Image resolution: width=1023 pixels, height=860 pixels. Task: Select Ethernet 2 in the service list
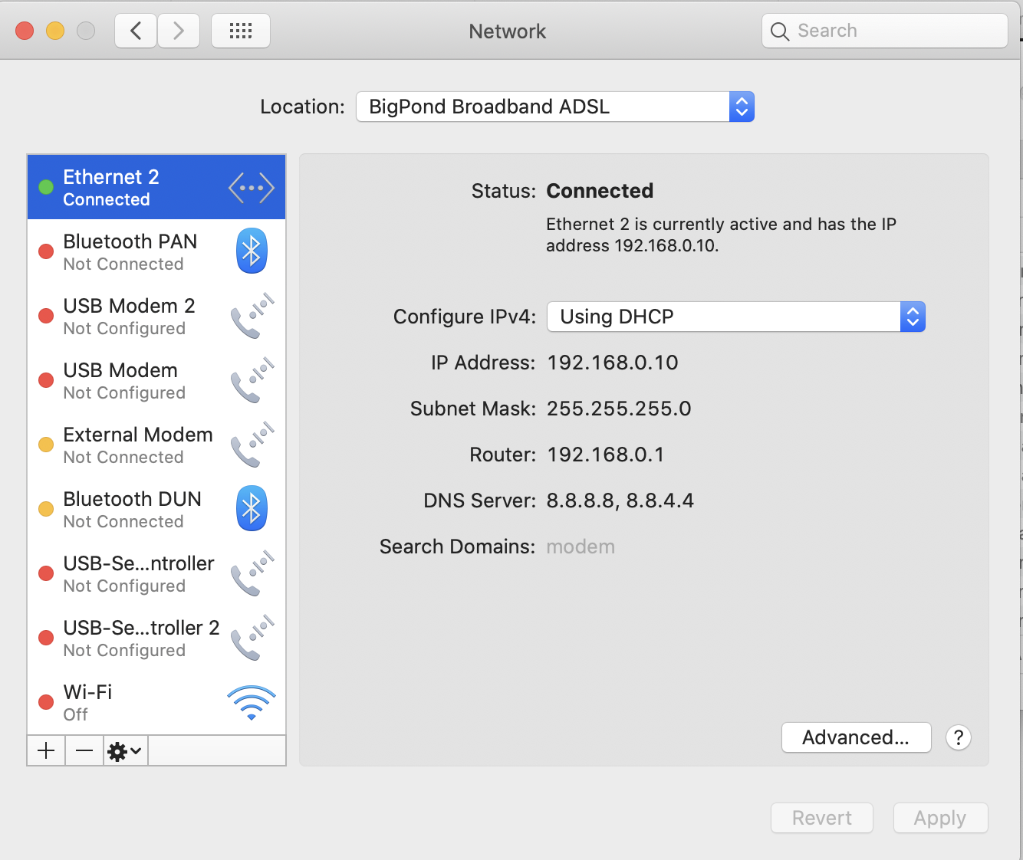coord(156,187)
